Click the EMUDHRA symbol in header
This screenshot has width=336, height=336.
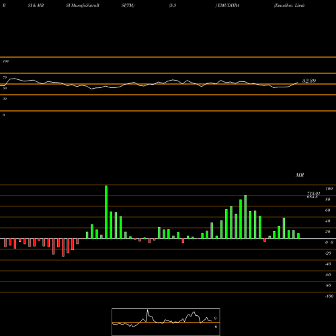228,5
